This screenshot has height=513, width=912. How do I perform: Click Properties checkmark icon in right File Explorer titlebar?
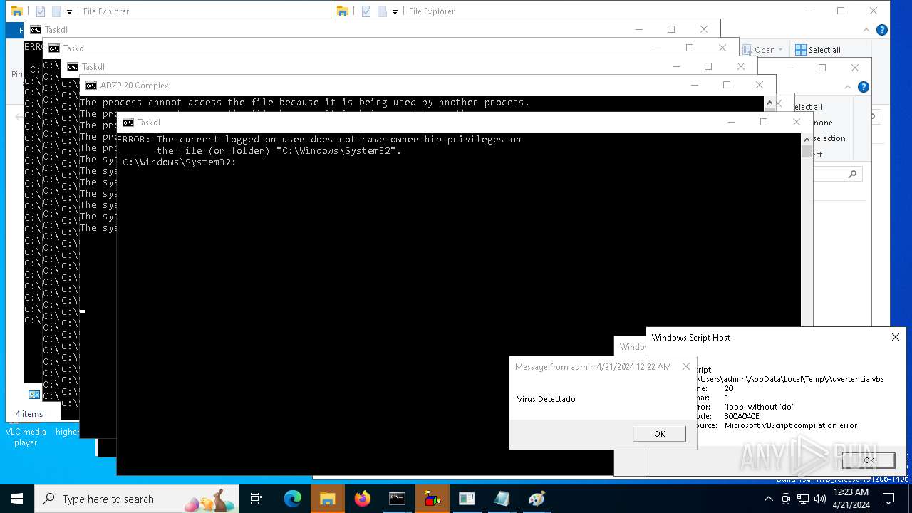click(x=366, y=11)
